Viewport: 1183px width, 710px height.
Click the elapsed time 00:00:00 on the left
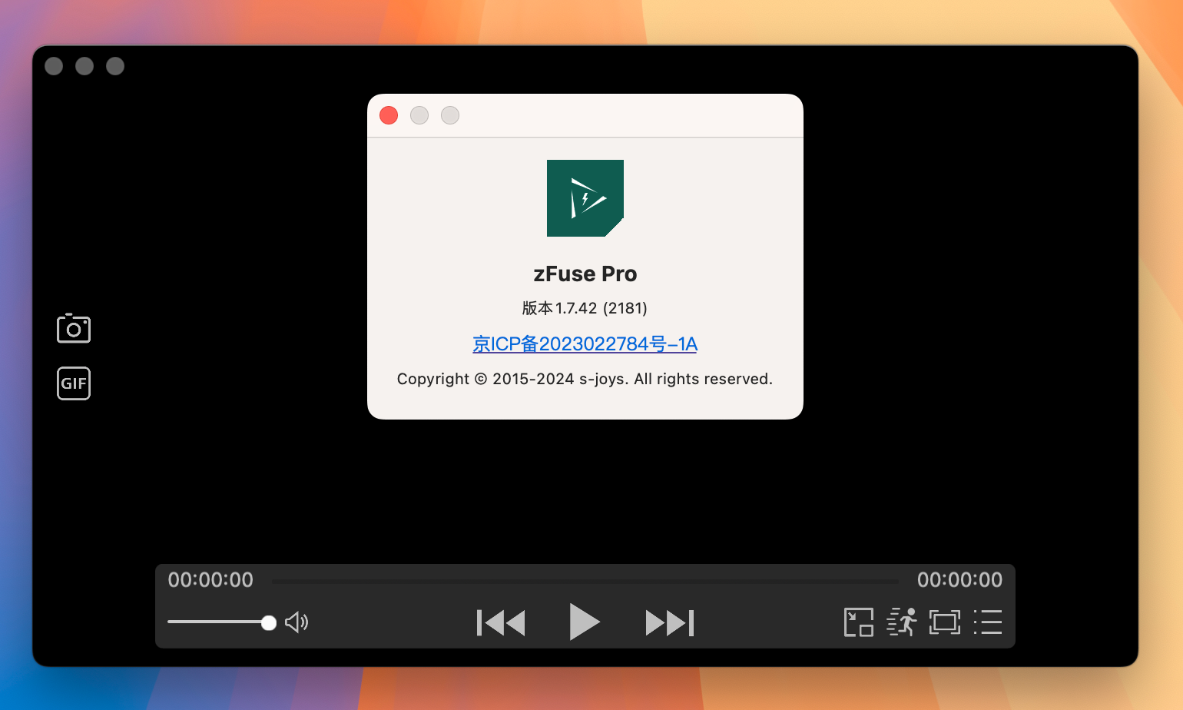pyautogui.click(x=210, y=580)
